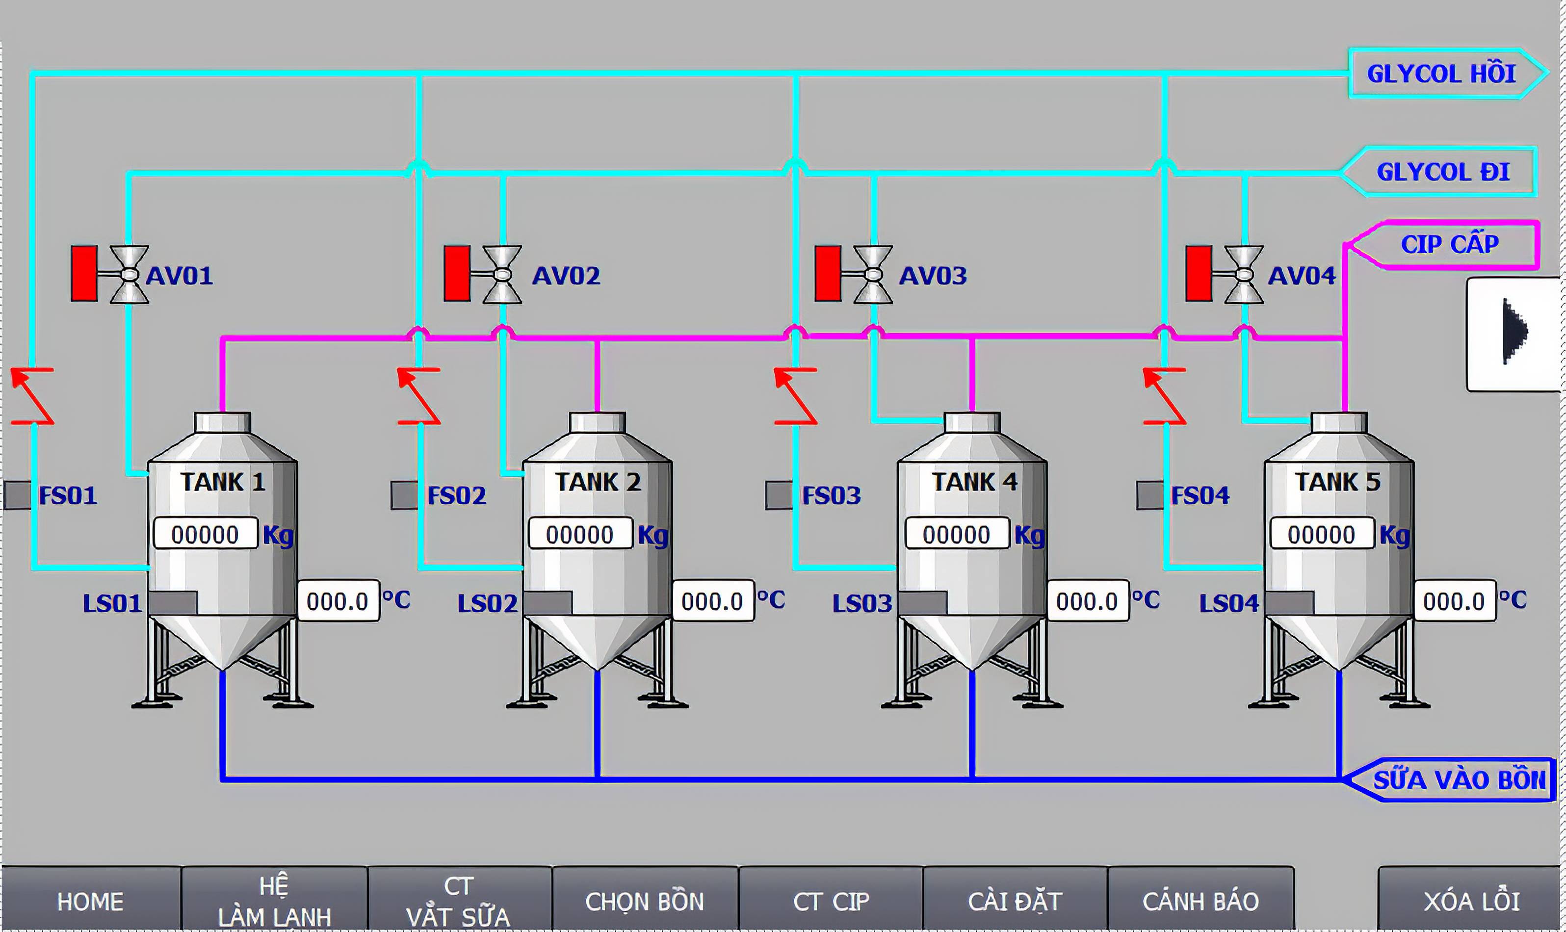Click Tank 5 weight field 00000
This screenshot has width=1566, height=932.
pos(1322,534)
